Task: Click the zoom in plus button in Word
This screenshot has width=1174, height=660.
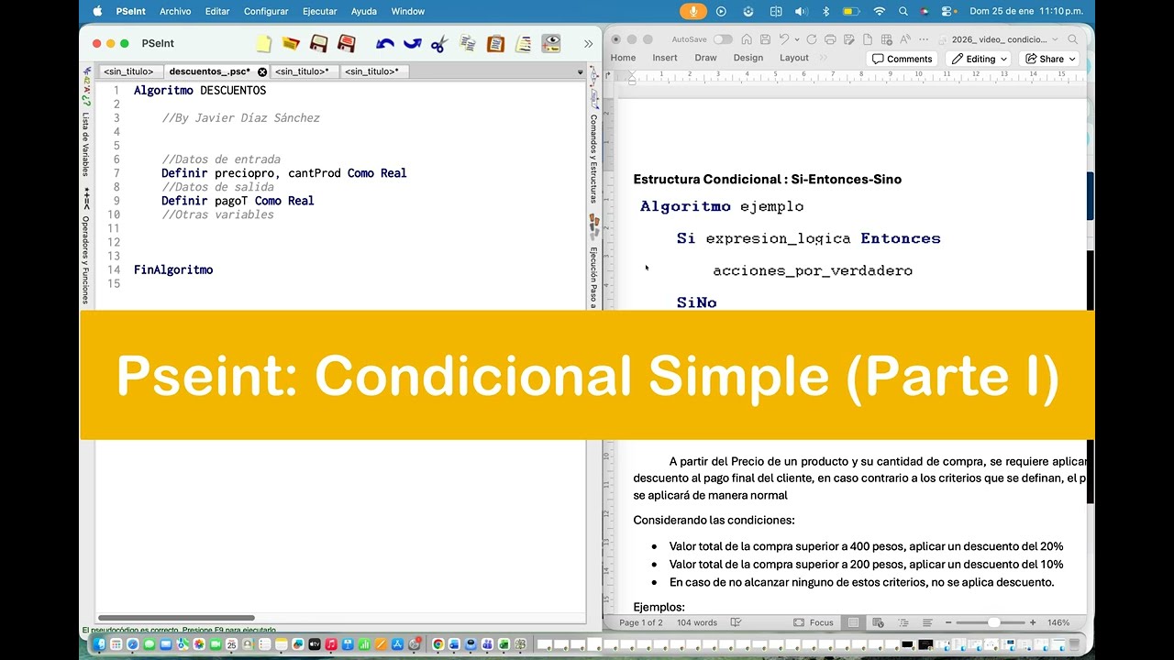Action: (x=1033, y=622)
